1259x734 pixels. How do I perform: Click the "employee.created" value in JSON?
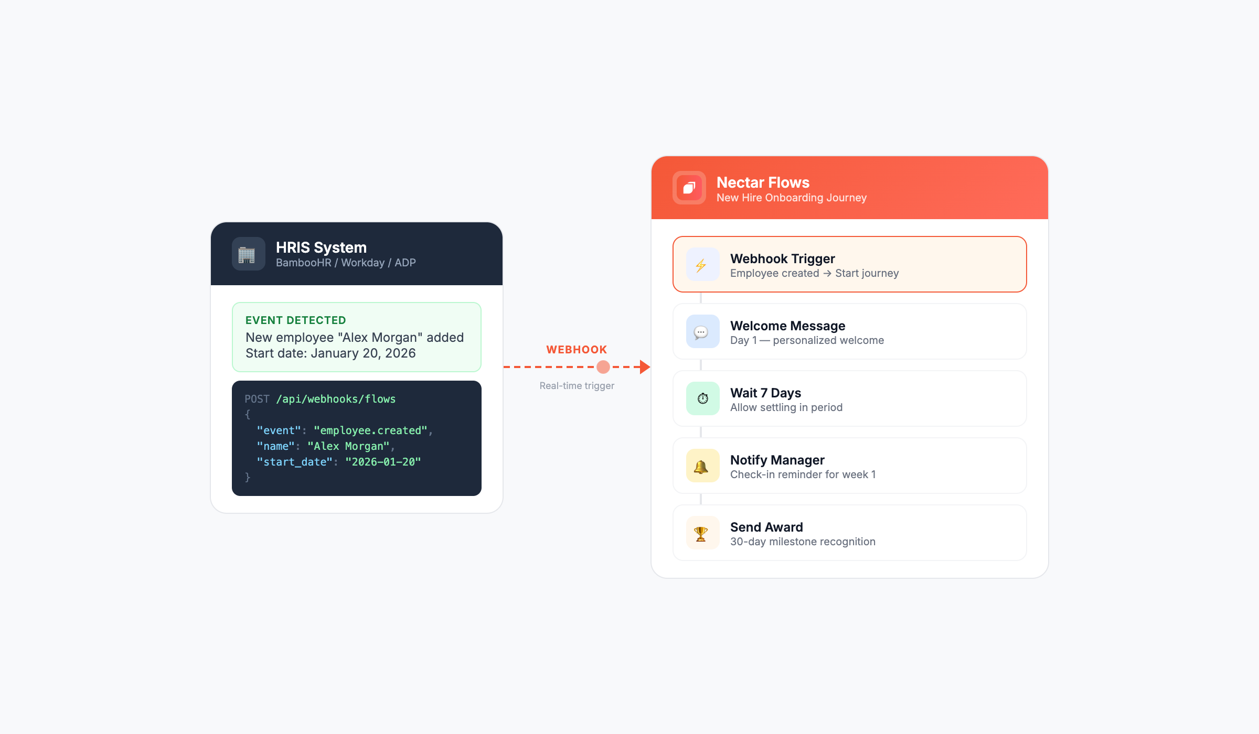coord(370,430)
